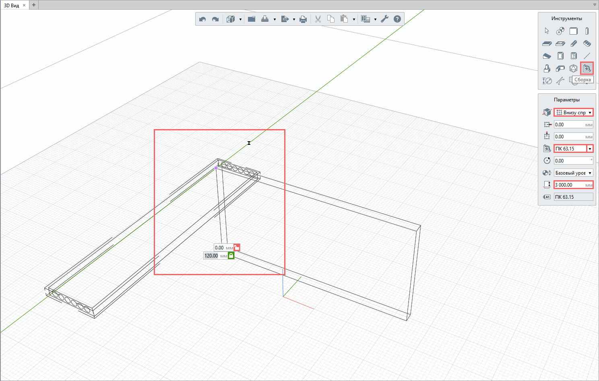Select the arrow selection tool

547,31
